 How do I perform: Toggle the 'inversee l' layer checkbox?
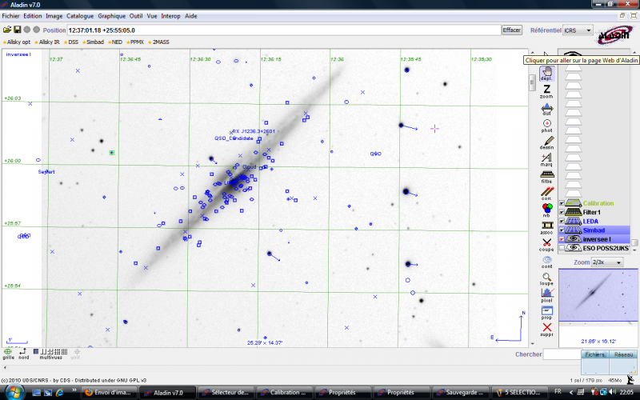[562, 239]
